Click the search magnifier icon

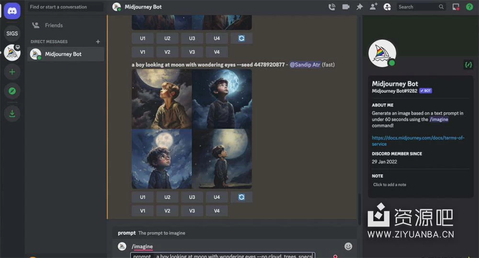coord(441,7)
